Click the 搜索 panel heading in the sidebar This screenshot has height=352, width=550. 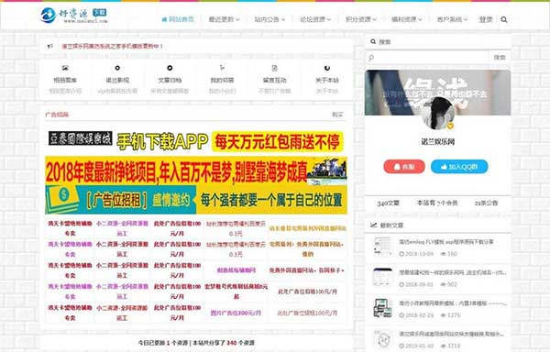(385, 42)
